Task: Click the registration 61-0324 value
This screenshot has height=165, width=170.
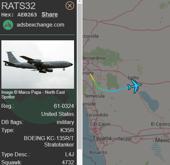Action: click(64, 106)
